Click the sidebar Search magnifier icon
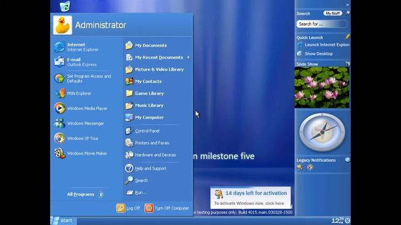 (x=348, y=13)
